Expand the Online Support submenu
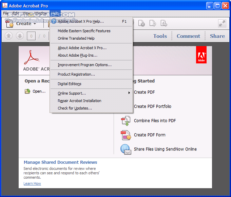This screenshot has width=231, height=197. point(91,93)
